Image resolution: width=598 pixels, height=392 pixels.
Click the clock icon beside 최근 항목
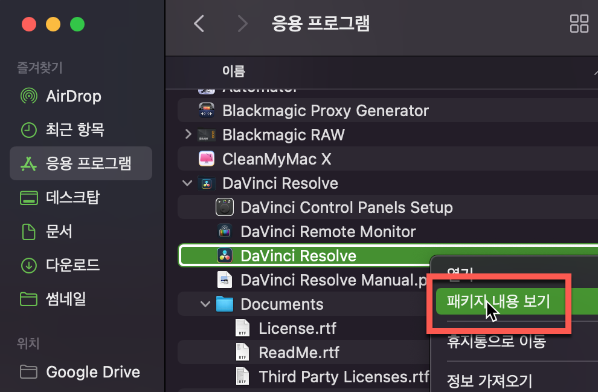pyautogui.click(x=28, y=130)
